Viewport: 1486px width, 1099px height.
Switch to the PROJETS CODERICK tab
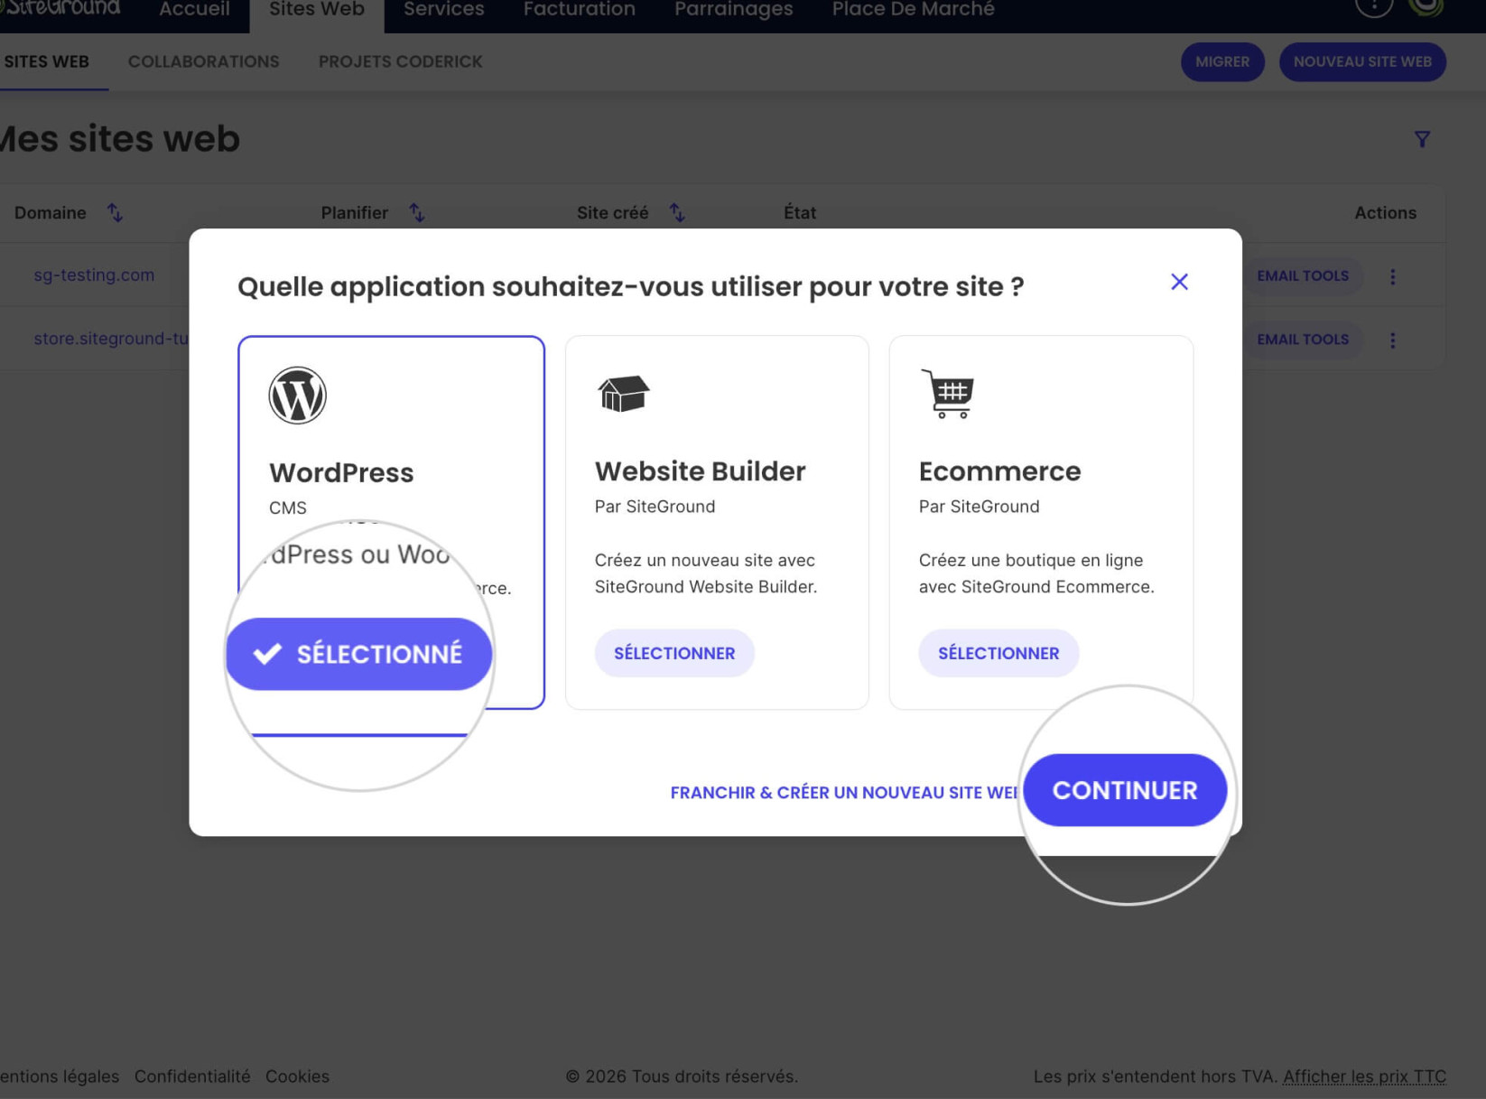pyautogui.click(x=400, y=61)
